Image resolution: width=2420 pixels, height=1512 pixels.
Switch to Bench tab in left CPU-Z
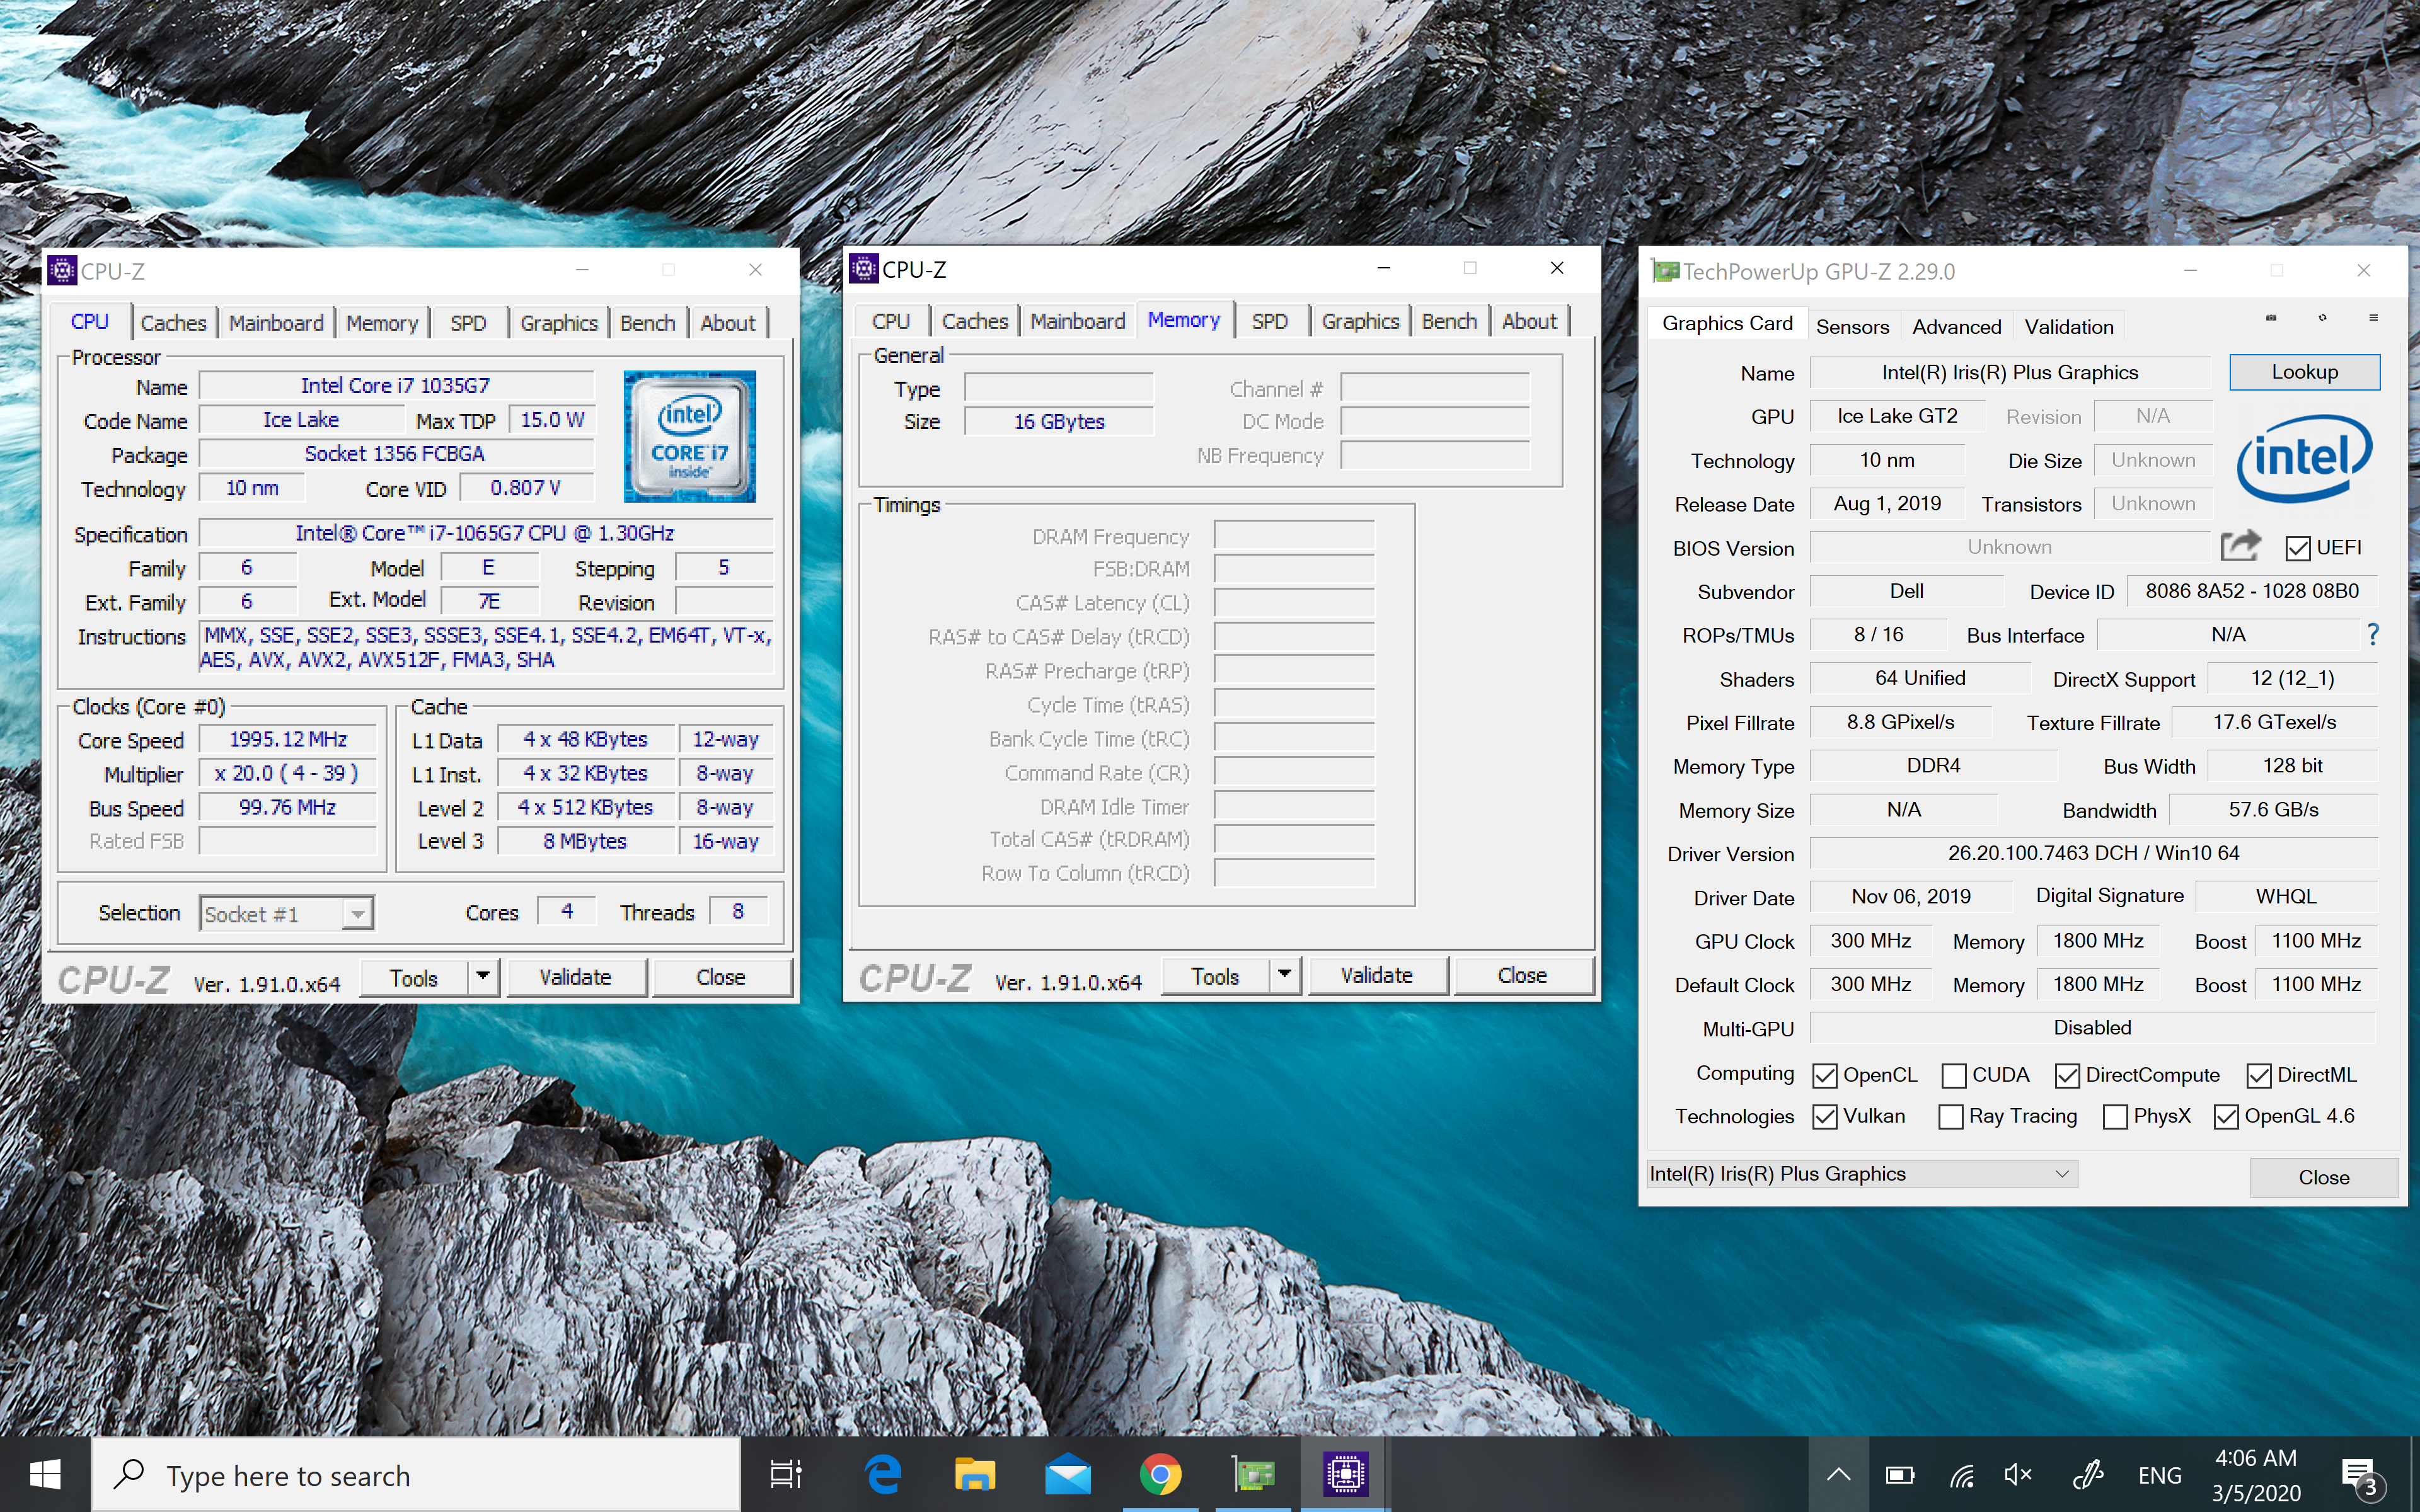[x=647, y=323]
